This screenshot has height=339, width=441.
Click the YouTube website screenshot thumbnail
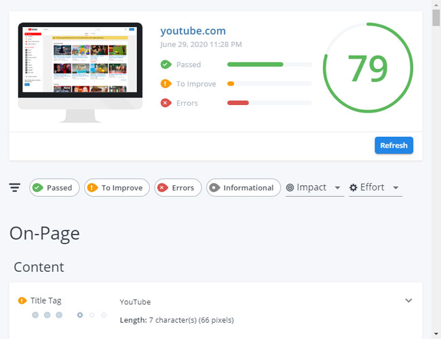pyautogui.click(x=80, y=61)
